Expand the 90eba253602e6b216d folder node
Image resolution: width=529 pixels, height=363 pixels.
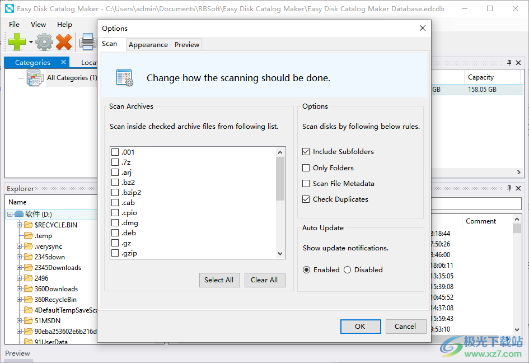(x=19, y=331)
